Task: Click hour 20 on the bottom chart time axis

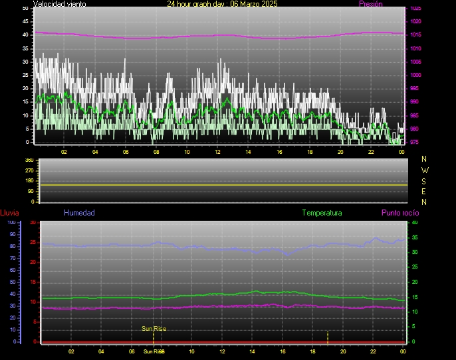Action: click(x=343, y=351)
